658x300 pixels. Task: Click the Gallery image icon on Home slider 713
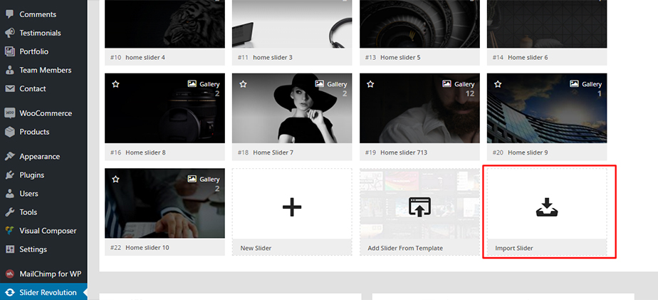click(x=446, y=84)
